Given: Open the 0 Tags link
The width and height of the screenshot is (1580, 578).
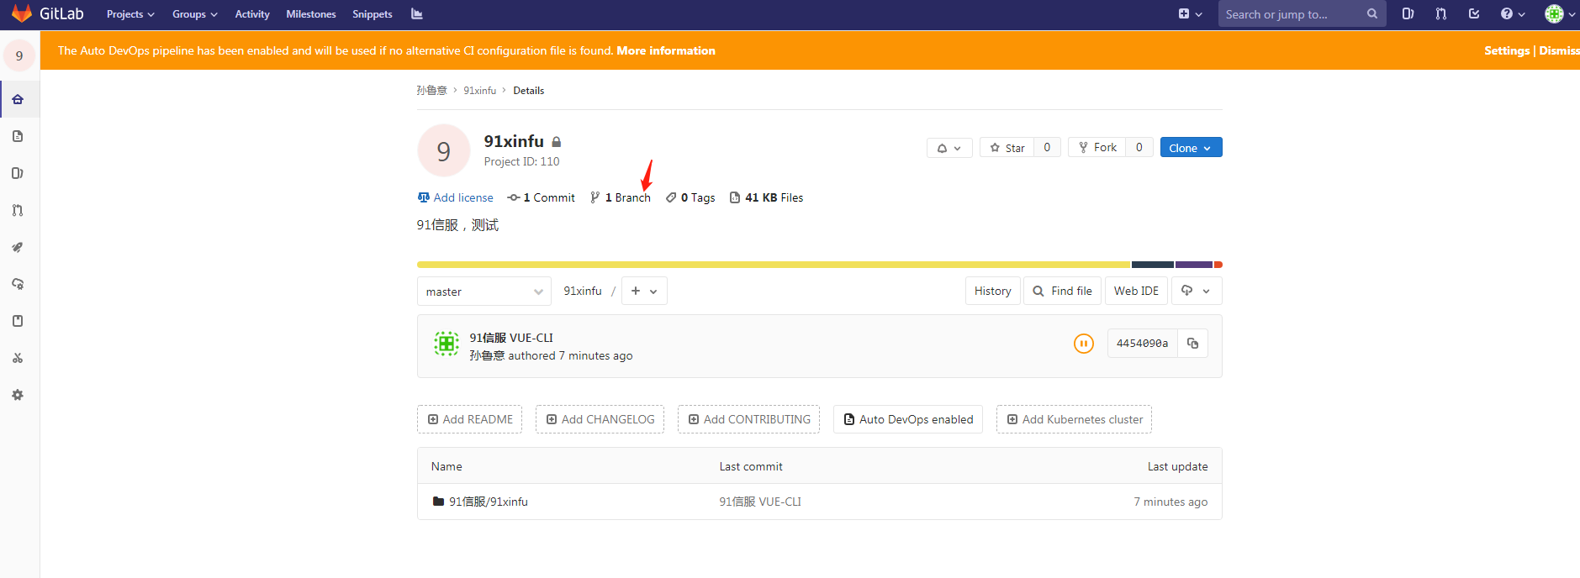Looking at the screenshot, I should pos(690,197).
